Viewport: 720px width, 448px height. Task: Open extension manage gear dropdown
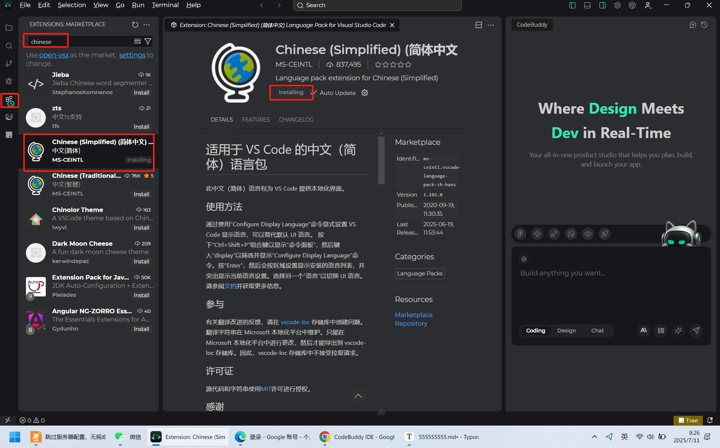coord(365,93)
